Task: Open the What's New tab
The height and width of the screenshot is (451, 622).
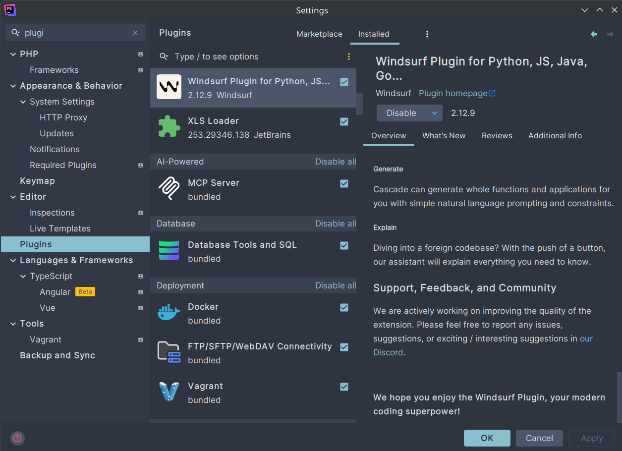Action: tap(444, 136)
